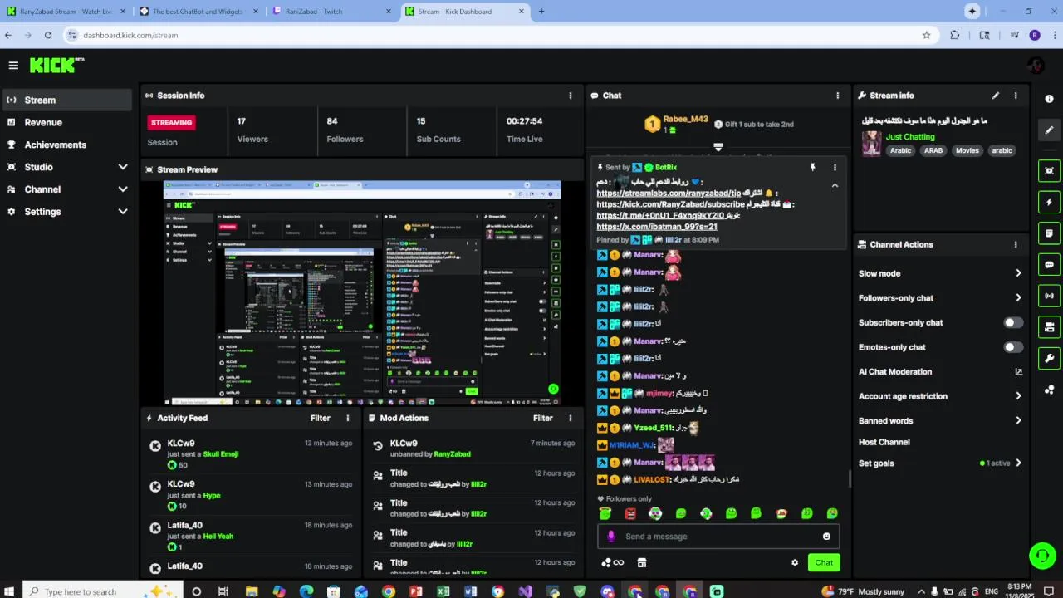Toggle Mod Actions note icon in right toolbar
1063x598 pixels.
(1049, 233)
